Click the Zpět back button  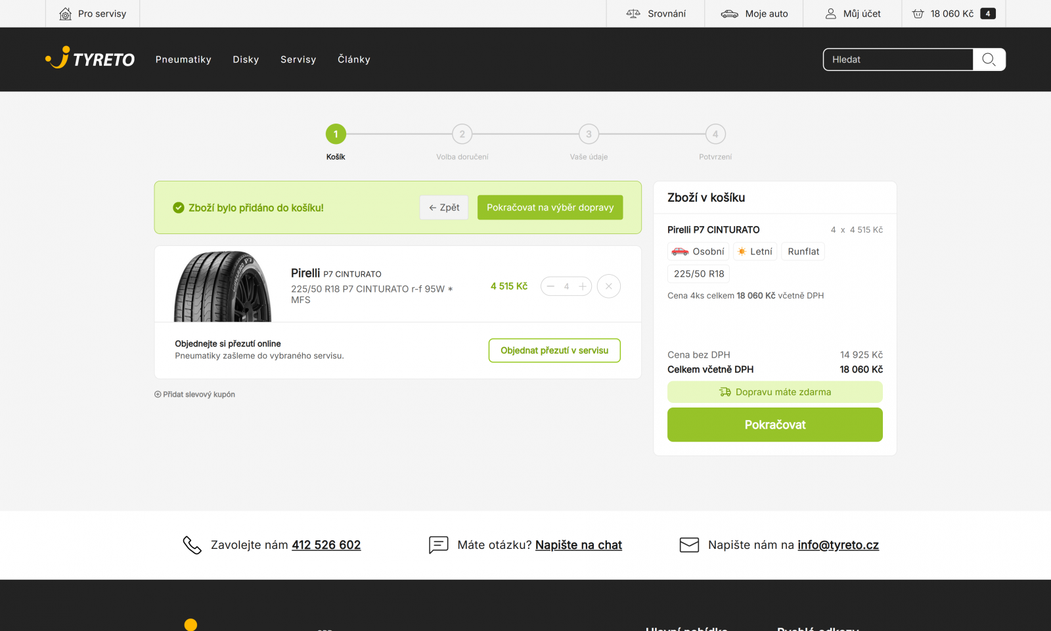click(x=444, y=208)
